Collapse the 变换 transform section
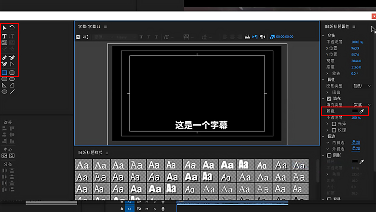 pos(323,36)
